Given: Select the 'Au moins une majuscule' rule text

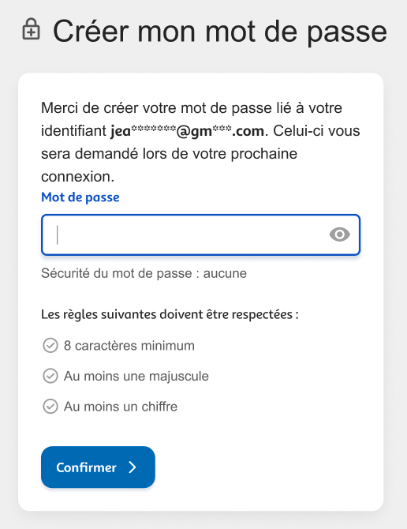Looking at the screenshot, I should tap(136, 376).
